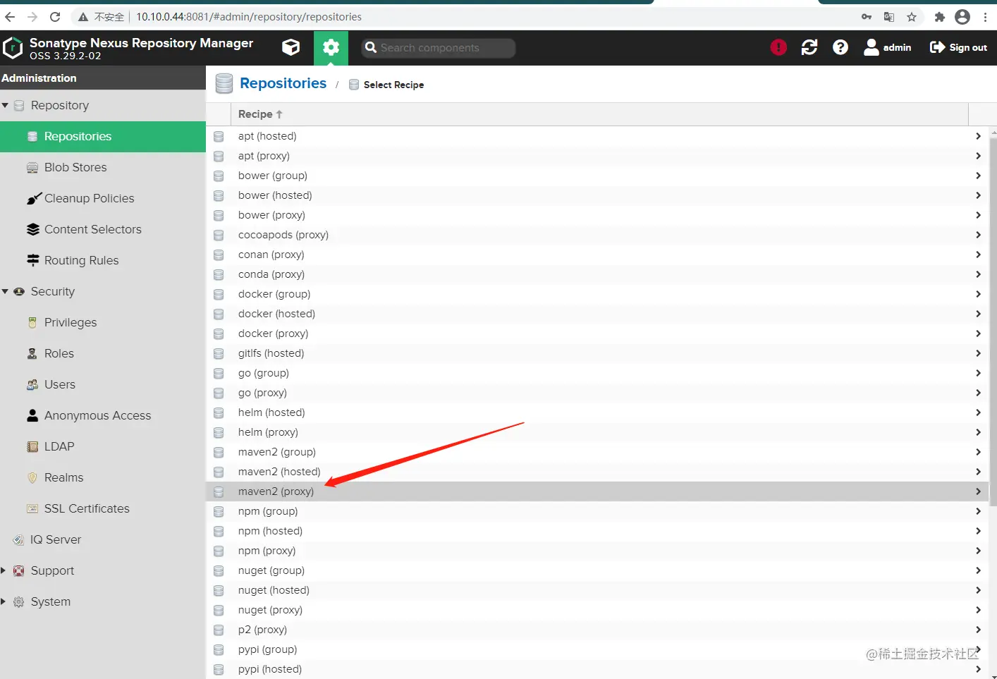Viewport: 997px width, 679px height.
Task: Click the chevron on the nuget (group) row
Action: click(x=978, y=570)
